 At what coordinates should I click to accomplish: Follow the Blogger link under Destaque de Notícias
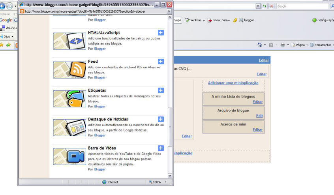point(100,135)
